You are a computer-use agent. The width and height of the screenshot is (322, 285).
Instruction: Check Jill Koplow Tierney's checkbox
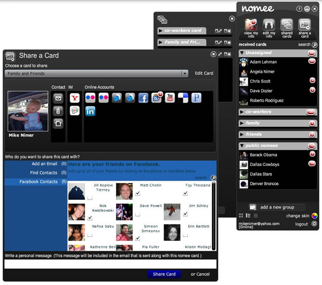click(90, 197)
